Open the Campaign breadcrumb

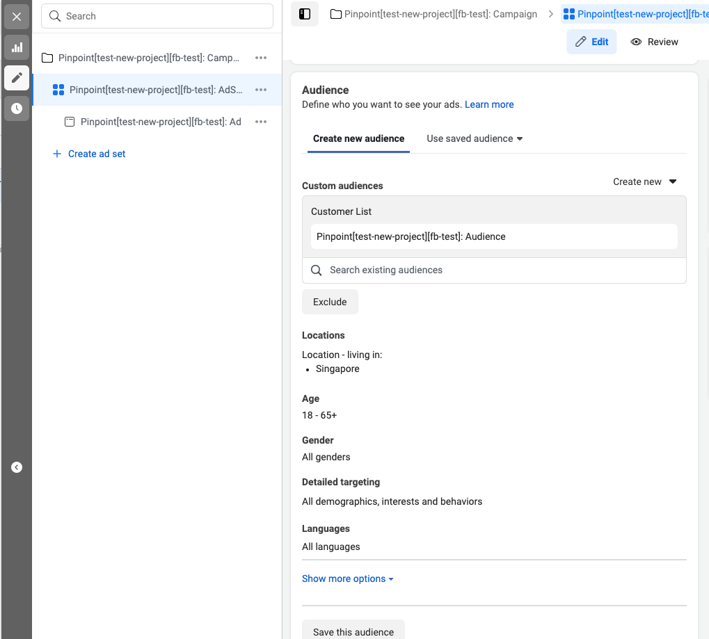pyautogui.click(x=440, y=14)
